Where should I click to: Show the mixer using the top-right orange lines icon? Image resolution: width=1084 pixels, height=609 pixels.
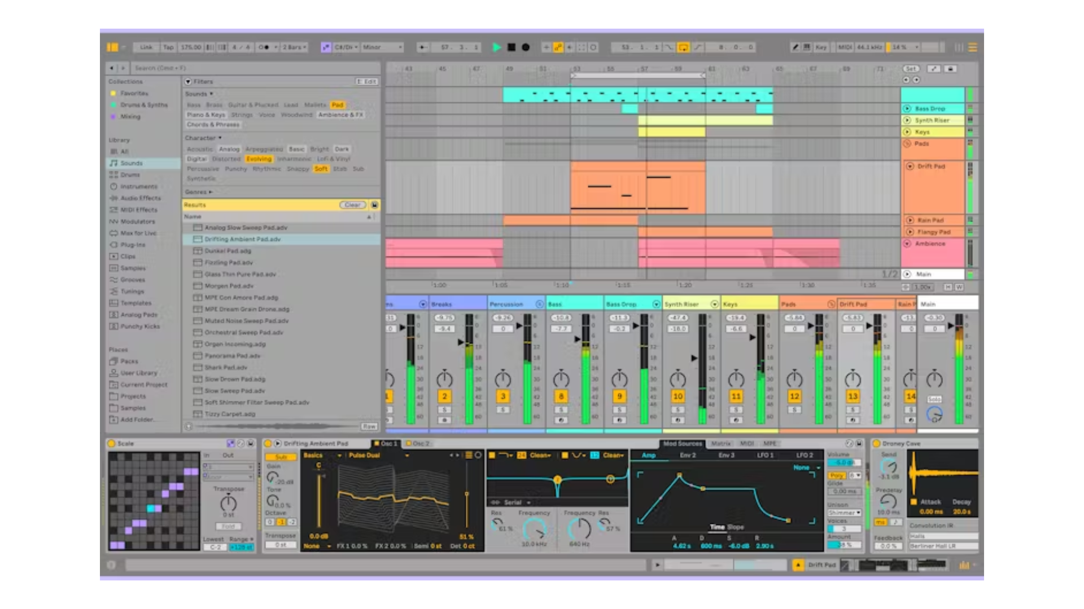[973, 47]
